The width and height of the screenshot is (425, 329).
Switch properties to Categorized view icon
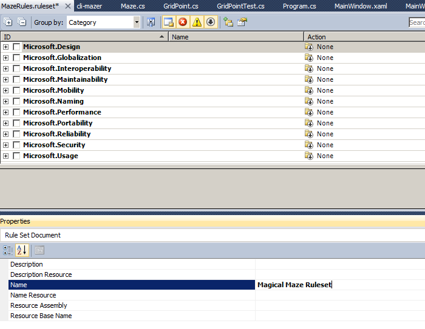(x=8, y=250)
